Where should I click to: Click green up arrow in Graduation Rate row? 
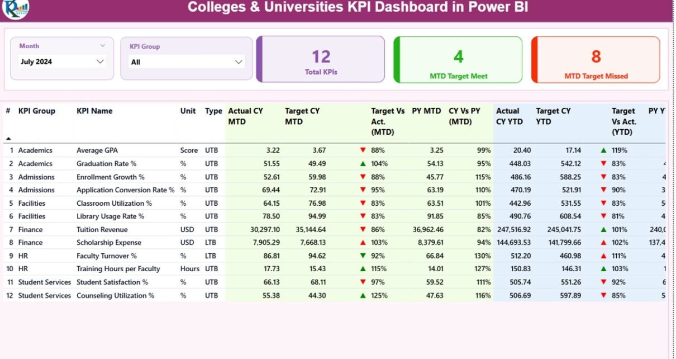coord(363,164)
